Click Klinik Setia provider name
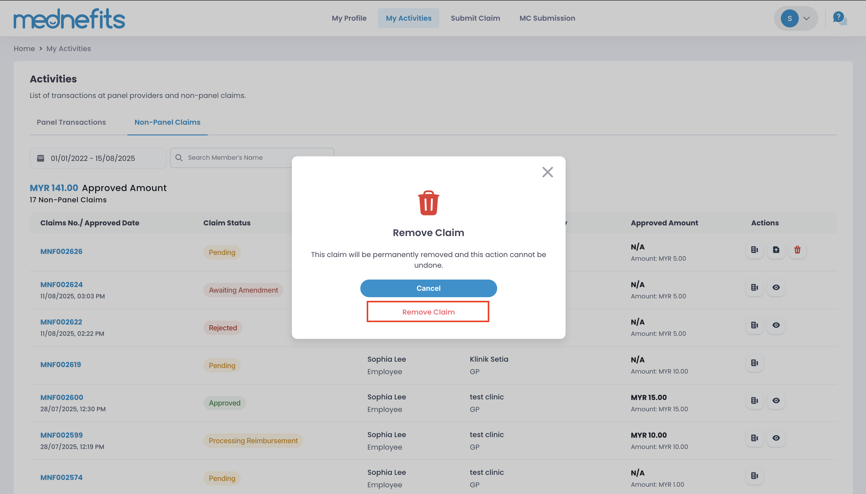Screen dimensions: 866x494 [489, 359]
